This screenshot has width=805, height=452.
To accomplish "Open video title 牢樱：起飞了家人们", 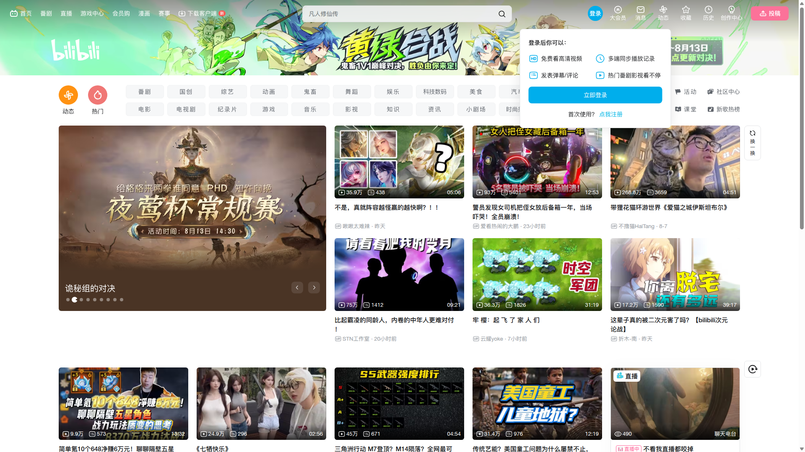I will coord(506,320).
